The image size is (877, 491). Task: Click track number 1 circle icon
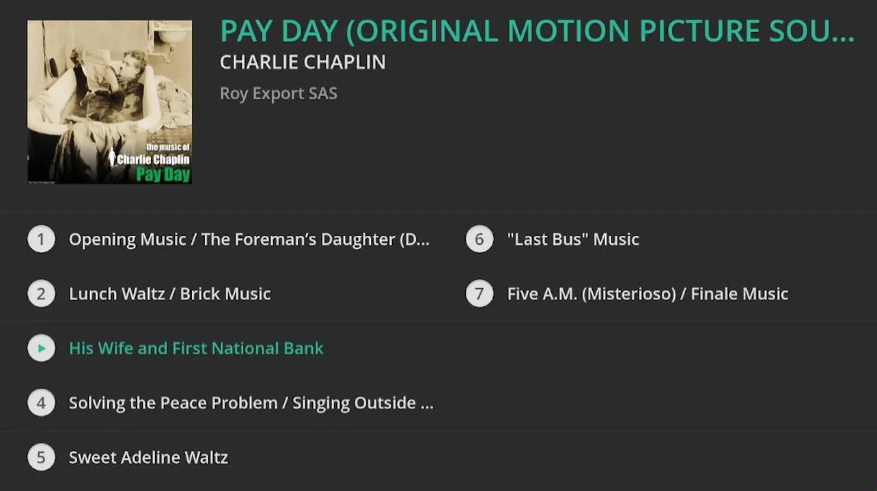41,239
